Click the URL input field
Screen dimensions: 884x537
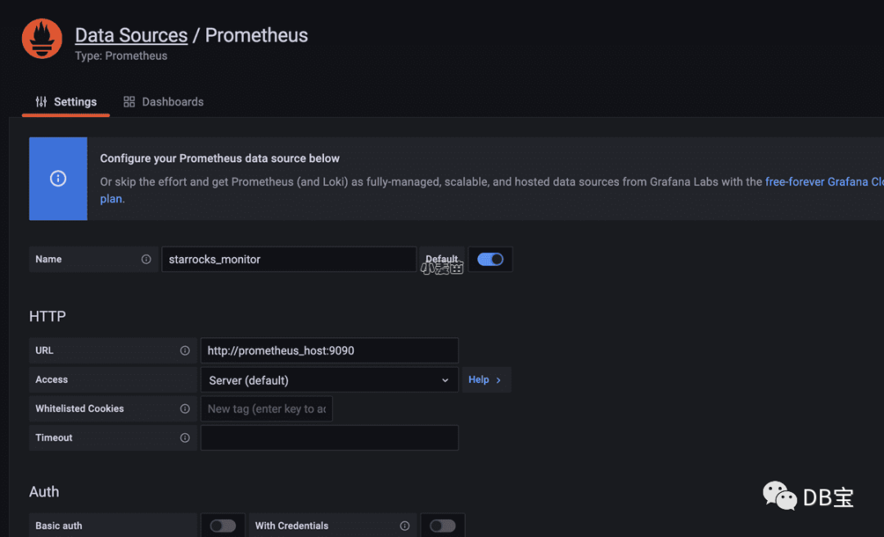tap(329, 350)
